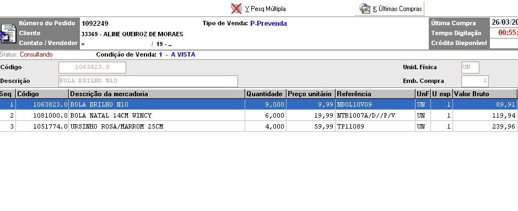The height and width of the screenshot is (211, 518).
Task: Open K Últimas Compras button
Action: tap(390, 9)
